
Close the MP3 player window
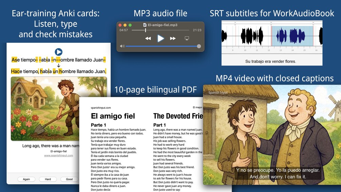pyautogui.click(x=120, y=25)
